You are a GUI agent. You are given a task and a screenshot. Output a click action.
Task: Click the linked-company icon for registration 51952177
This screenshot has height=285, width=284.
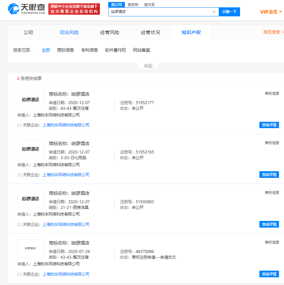(19, 125)
